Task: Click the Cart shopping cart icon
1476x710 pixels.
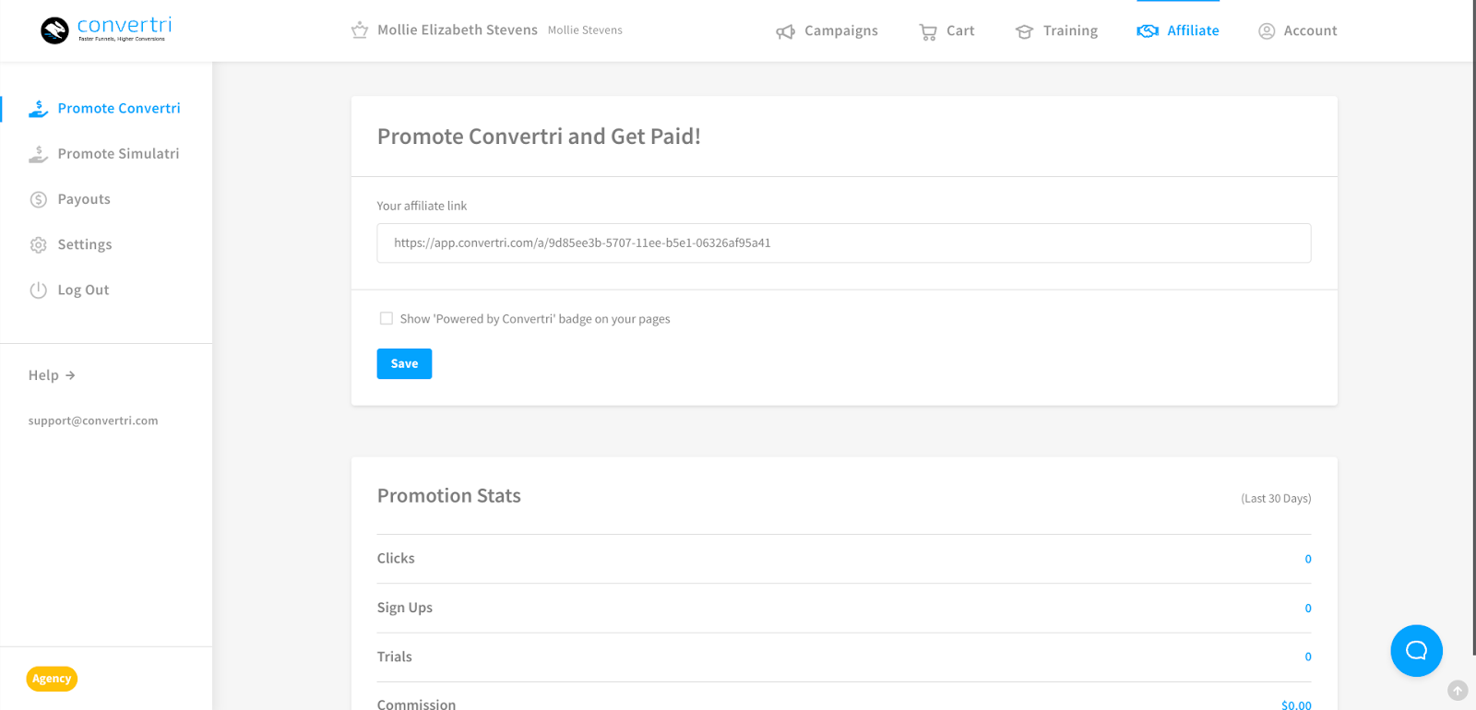Action: tap(928, 31)
